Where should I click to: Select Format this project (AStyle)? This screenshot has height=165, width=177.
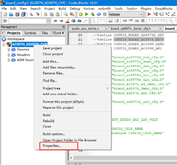pos(63,102)
